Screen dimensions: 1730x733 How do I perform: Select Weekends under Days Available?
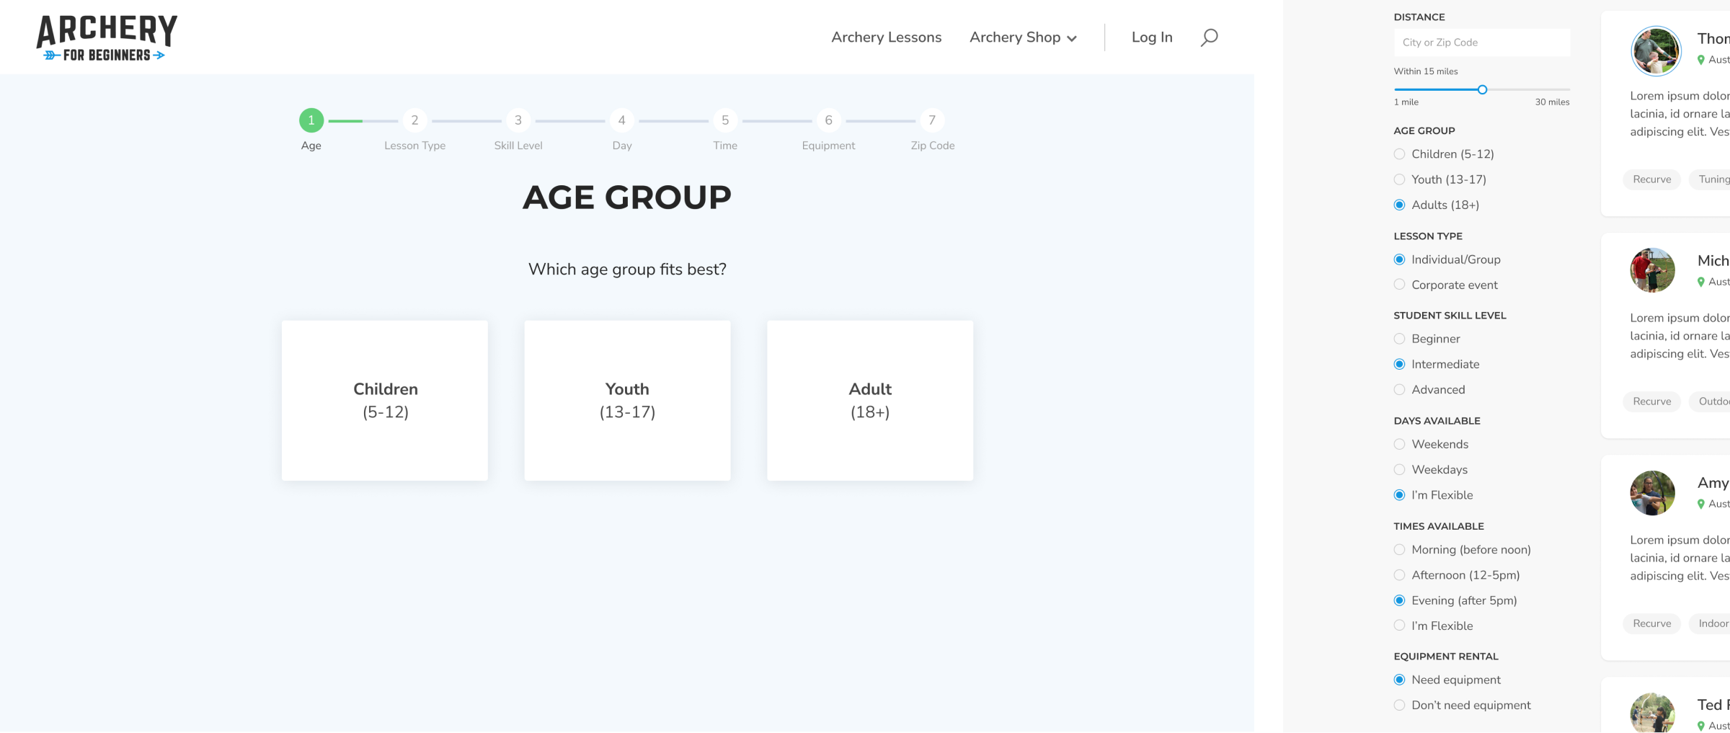1399,444
